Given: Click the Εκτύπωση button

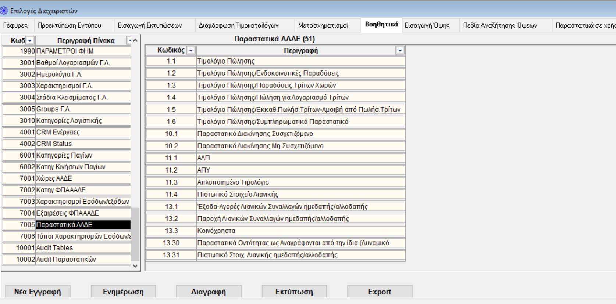Looking at the screenshot, I should point(294,292).
